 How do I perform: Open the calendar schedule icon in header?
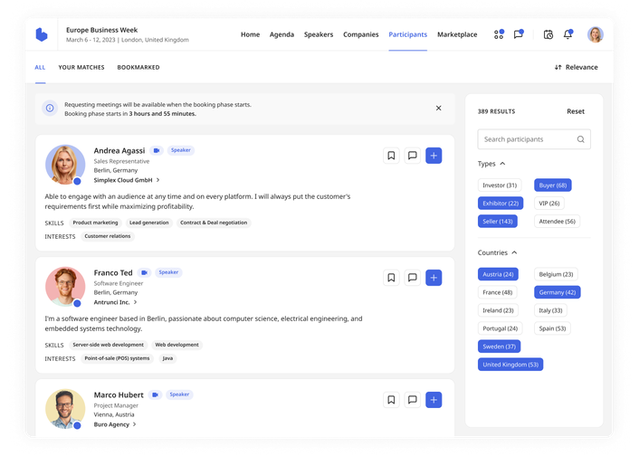[548, 35]
